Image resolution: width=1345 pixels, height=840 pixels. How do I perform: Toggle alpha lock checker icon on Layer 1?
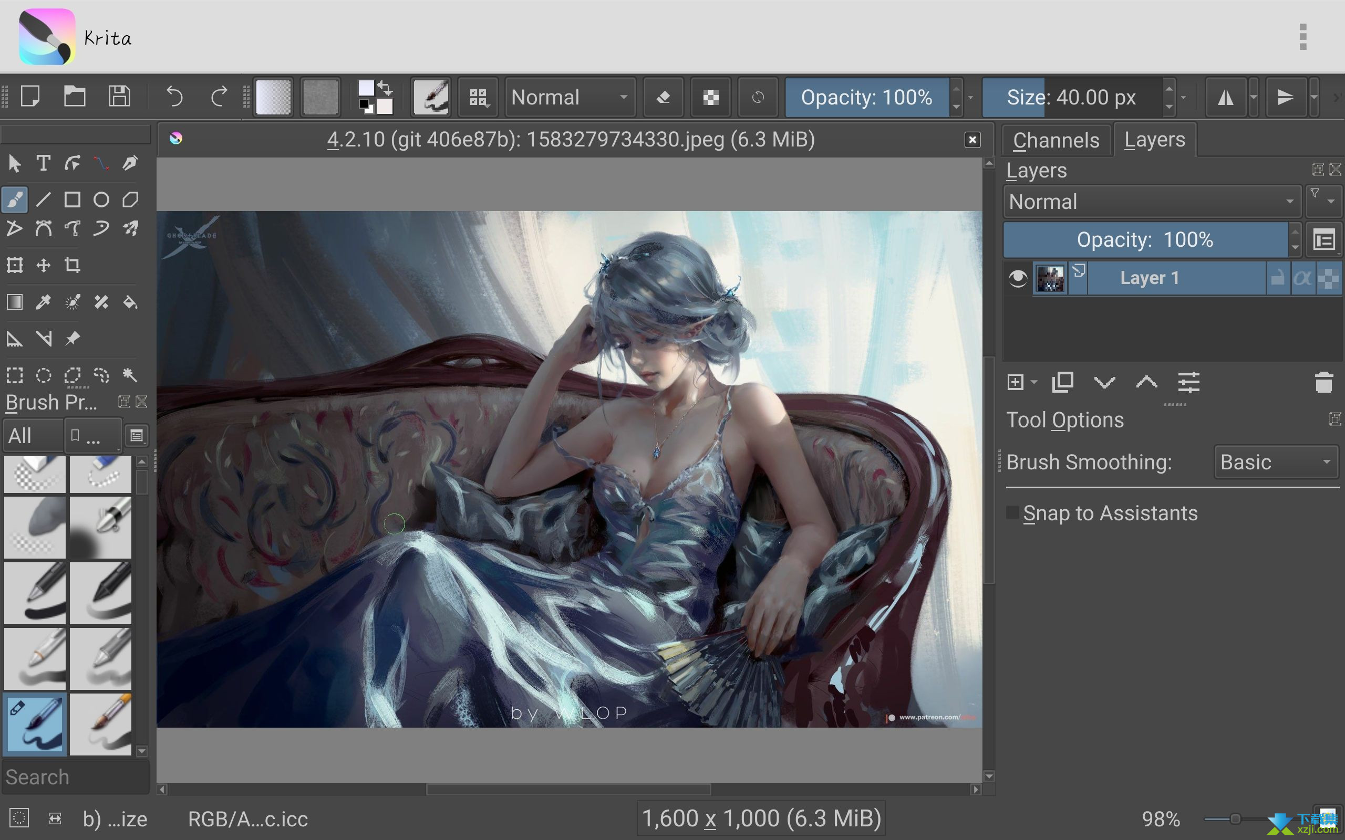1328,278
